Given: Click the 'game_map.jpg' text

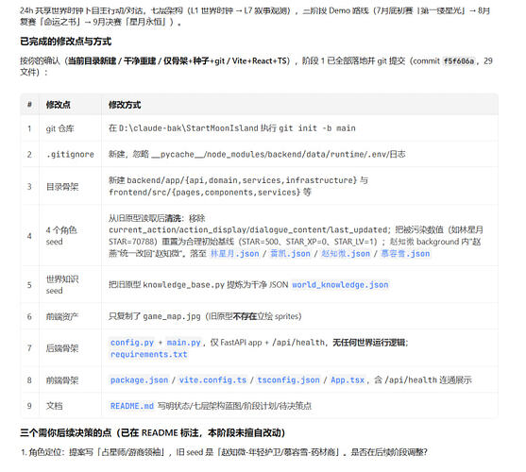Looking at the screenshot, I should click(172, 316).
